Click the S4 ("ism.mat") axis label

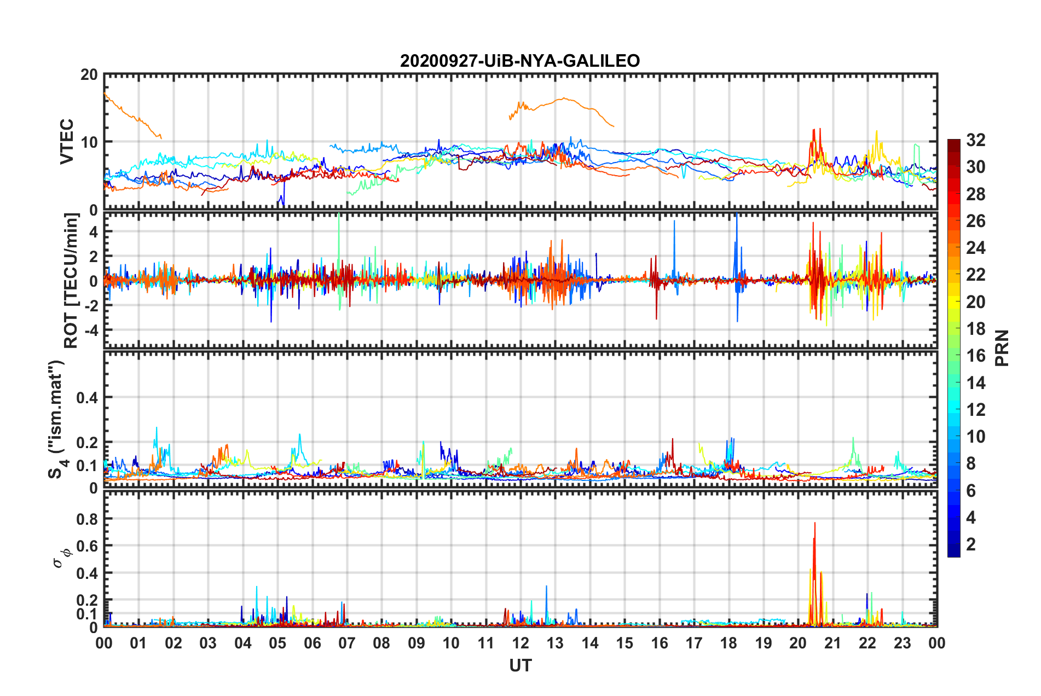click(56, 419)
